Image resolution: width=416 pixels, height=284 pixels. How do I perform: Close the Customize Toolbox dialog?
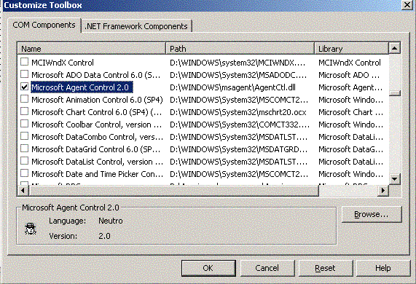coord(407,5)
